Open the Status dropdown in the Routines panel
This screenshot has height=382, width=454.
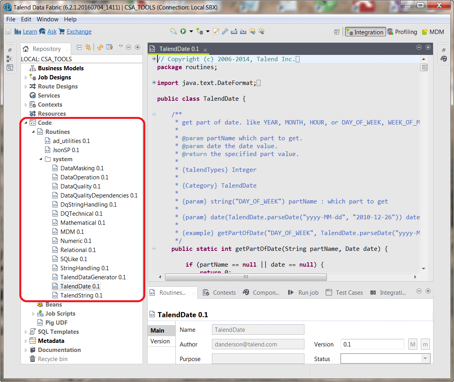point(424,359)
